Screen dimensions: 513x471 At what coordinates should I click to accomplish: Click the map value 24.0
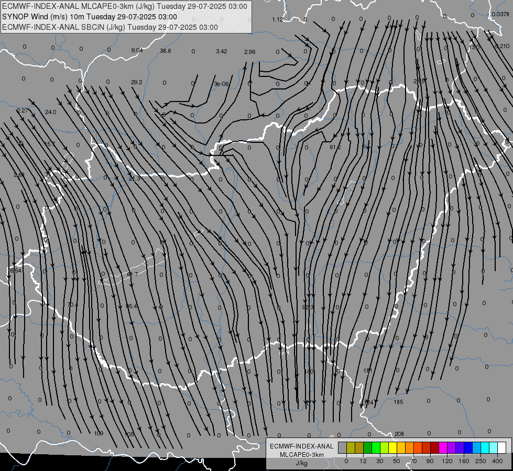pos(51,112)
